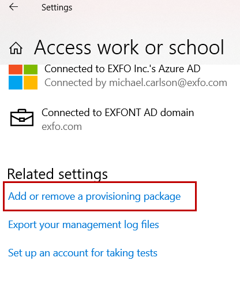Select the Microsoft logo for Azure AD account
This screenshot has width=240, height=291.
(x=23, y=77)
